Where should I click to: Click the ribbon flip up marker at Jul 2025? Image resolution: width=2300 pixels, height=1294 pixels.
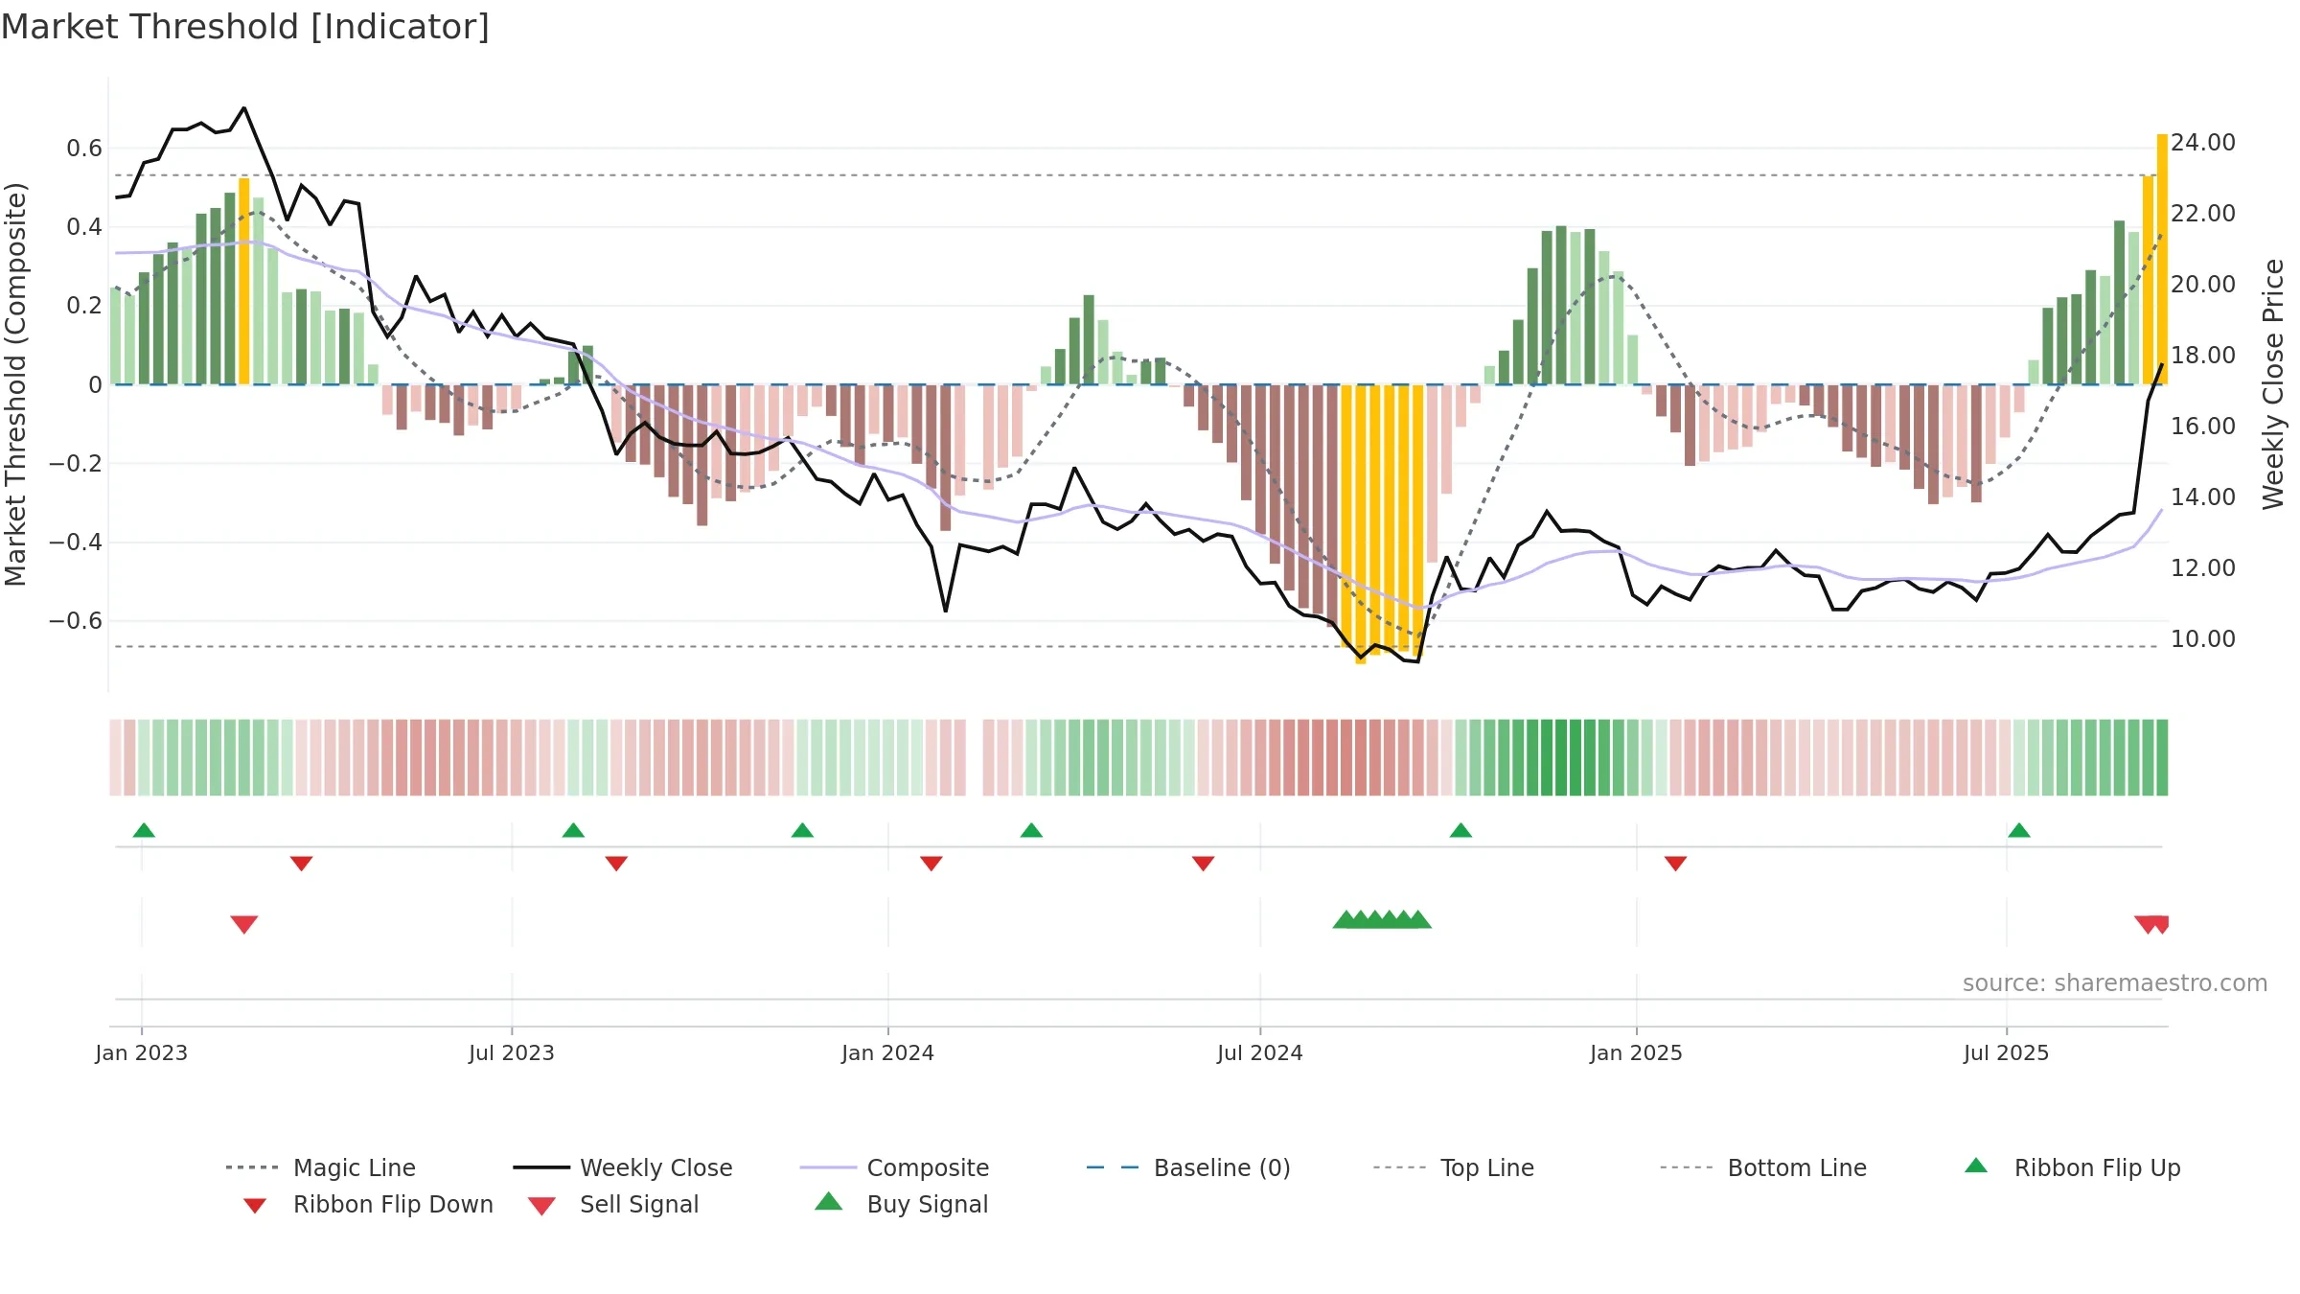2019,830
